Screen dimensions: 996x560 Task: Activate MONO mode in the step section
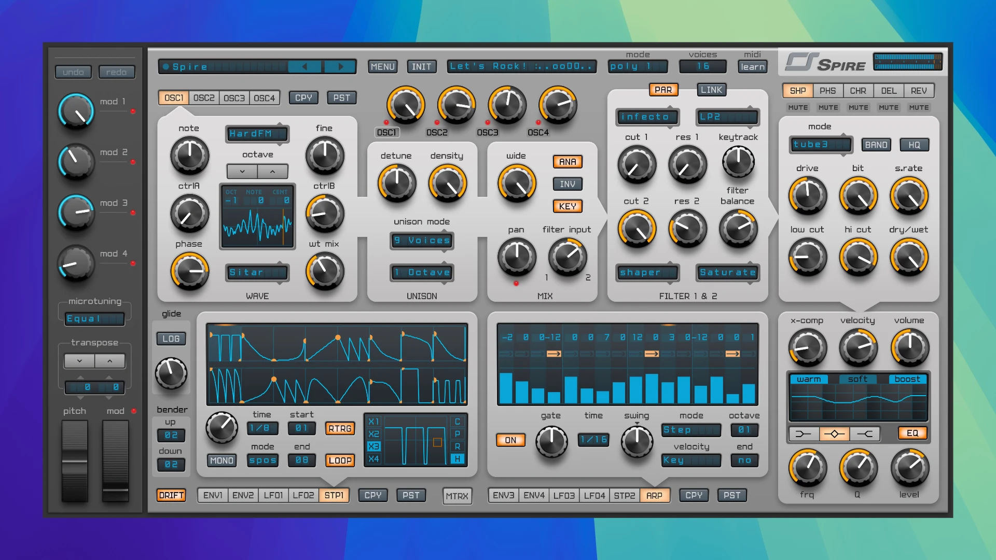[x=222, y=460]
